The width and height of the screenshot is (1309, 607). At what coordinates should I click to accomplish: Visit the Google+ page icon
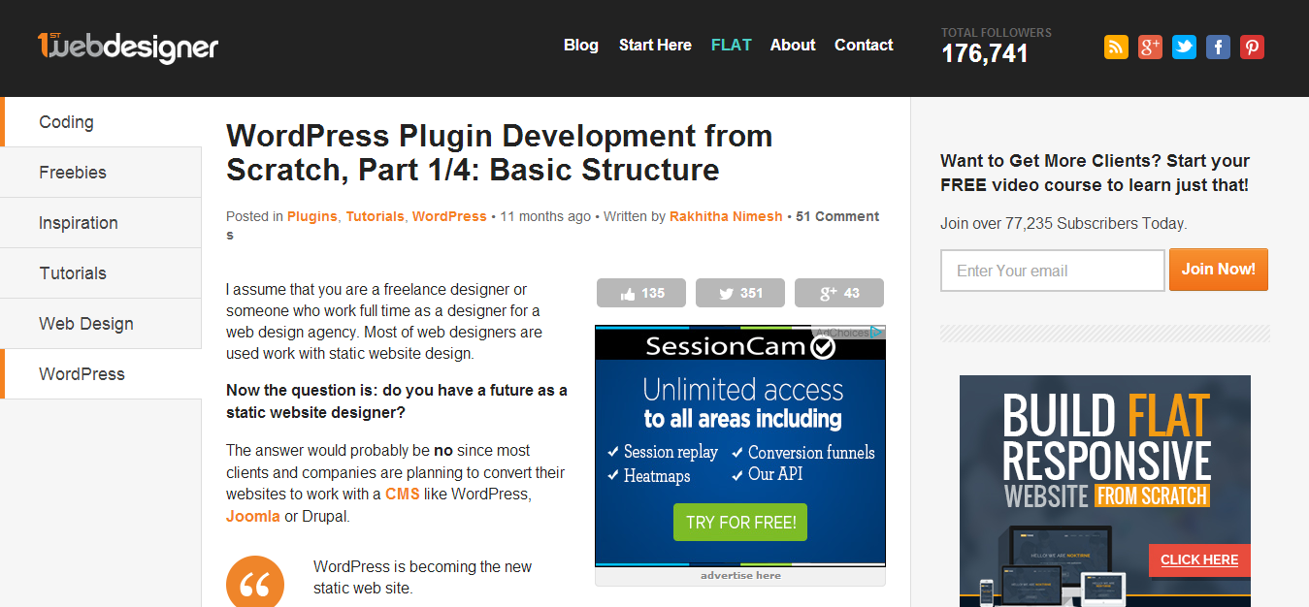[x=1150, y=47]
